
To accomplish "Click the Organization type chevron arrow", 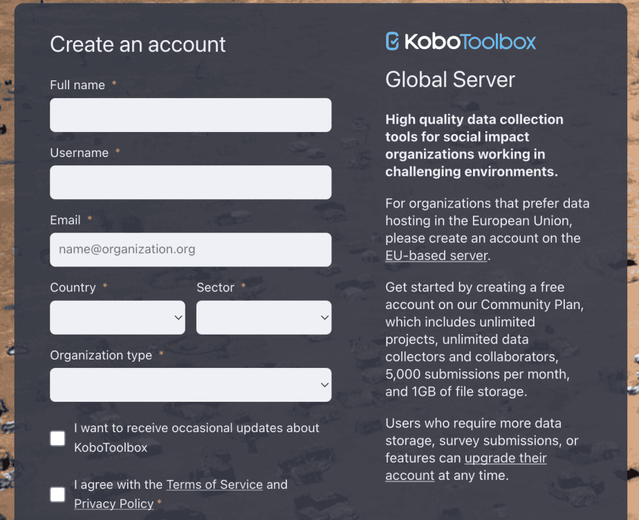I will coord(324,384).
